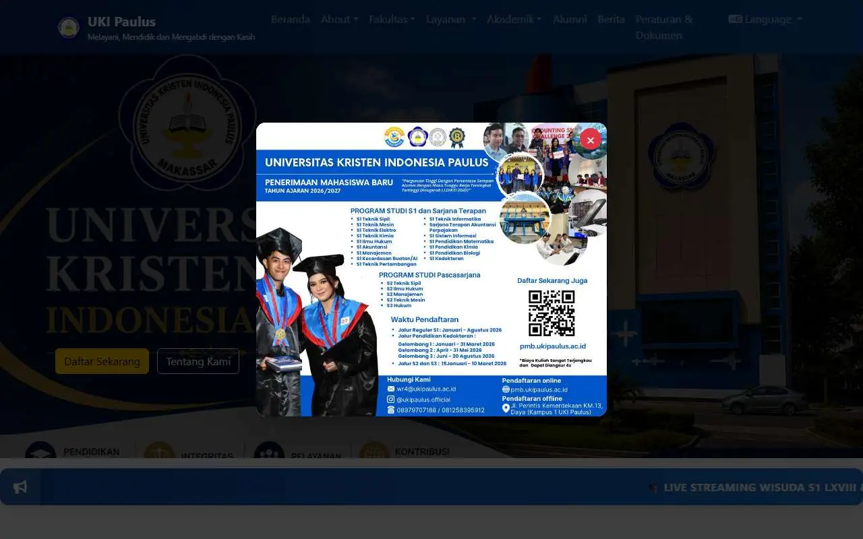
Task: Click the Daftar Sekarang button
Action: (102, 361)
